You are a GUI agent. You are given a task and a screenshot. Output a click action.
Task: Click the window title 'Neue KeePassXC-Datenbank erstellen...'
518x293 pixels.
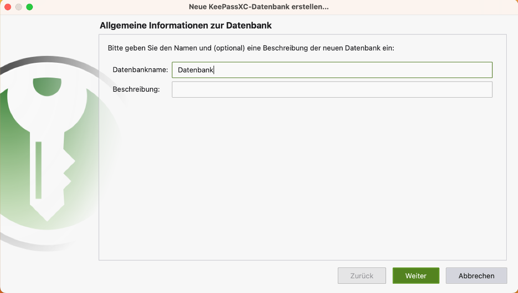tap(259, 7)
